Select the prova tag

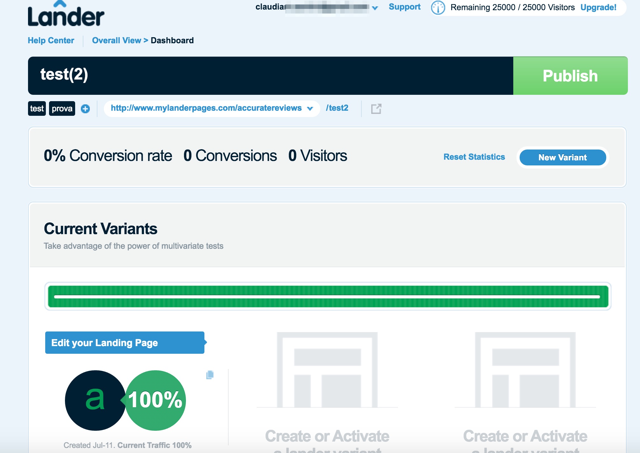coord(62,108)
